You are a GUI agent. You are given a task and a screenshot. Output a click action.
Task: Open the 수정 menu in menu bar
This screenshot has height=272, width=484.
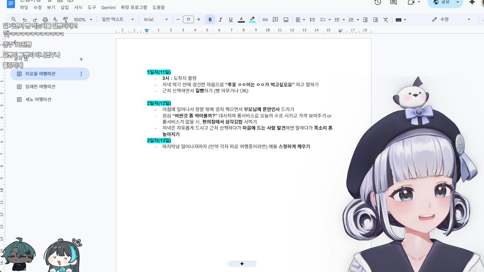(38, 7)
